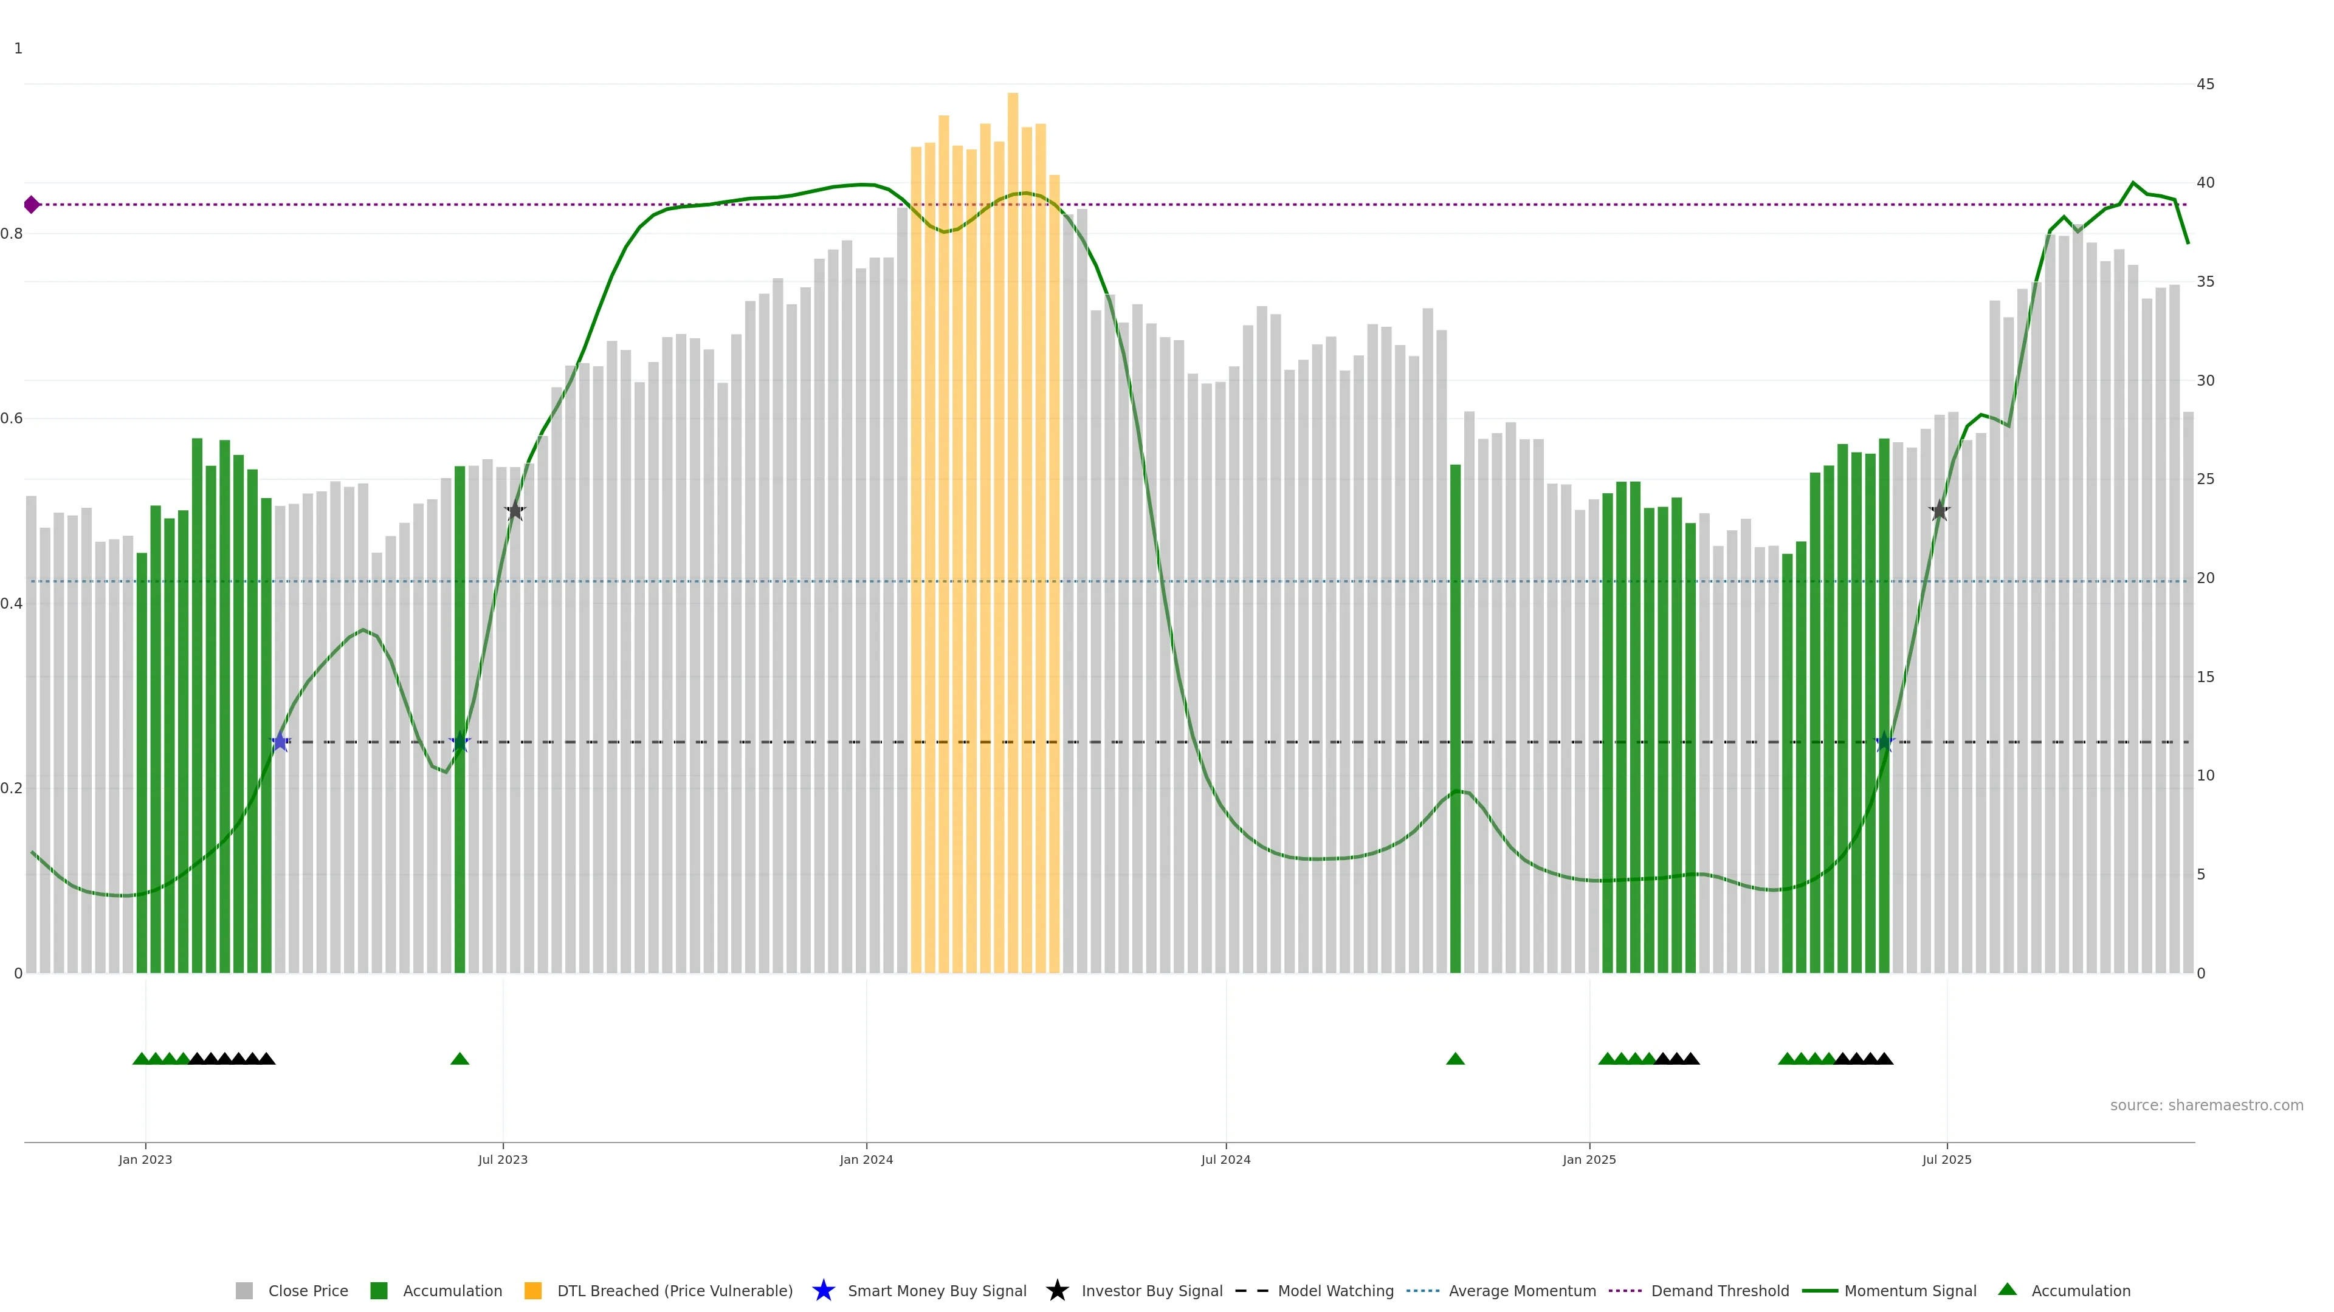
Task: Click the green Accumulation triangle legend icon
Action: coord(2007,1290)
